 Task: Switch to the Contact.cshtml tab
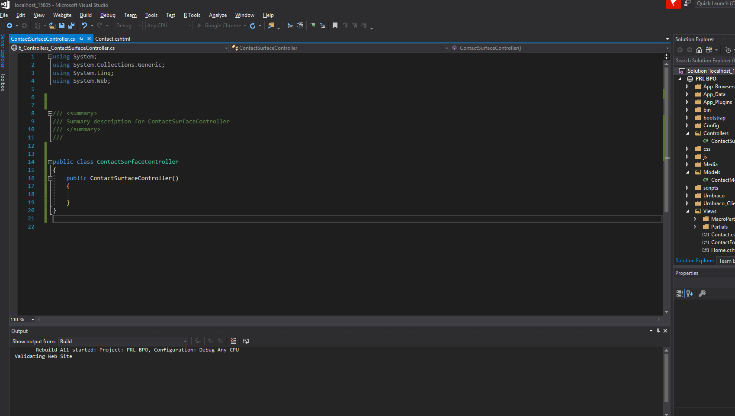point(112,39)
